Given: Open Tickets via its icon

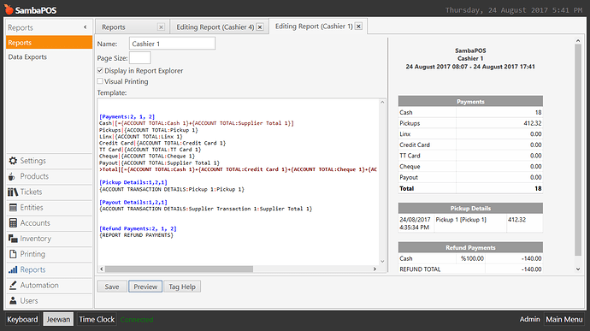Looking at the screenshot, I should [x=13, y=192].
